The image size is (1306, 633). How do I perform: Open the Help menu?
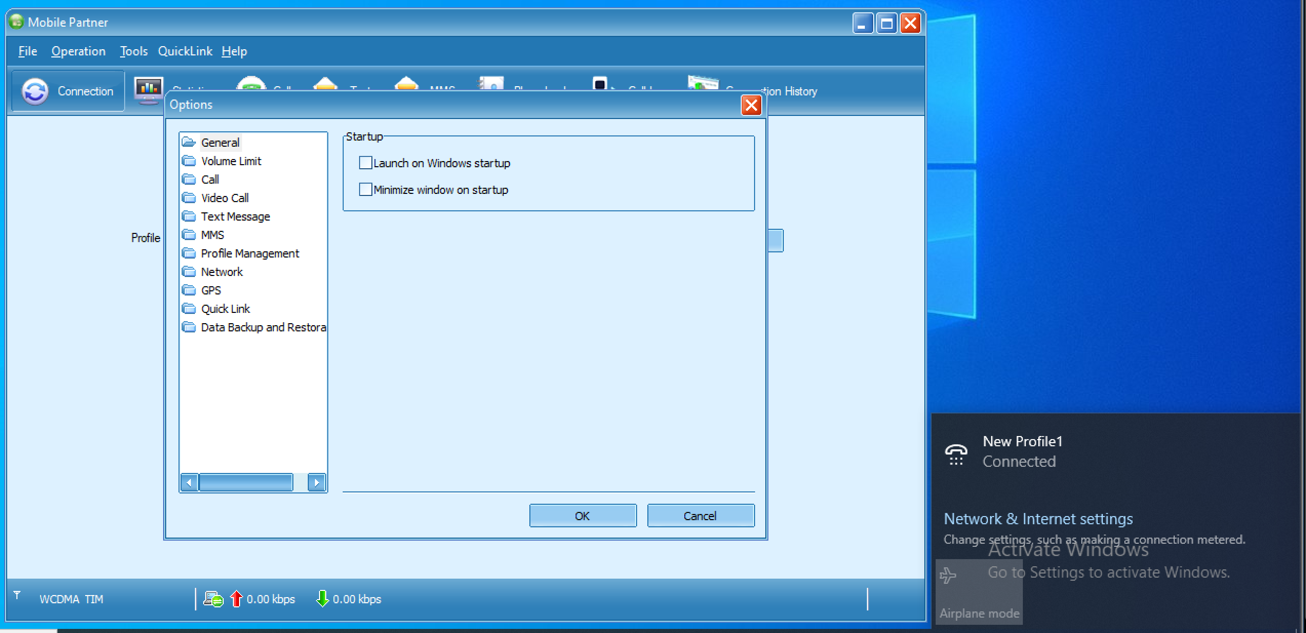(234, 51)
